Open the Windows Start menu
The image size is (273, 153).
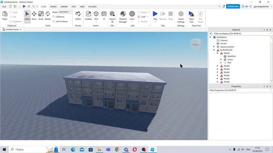click(x=4, y=149)
